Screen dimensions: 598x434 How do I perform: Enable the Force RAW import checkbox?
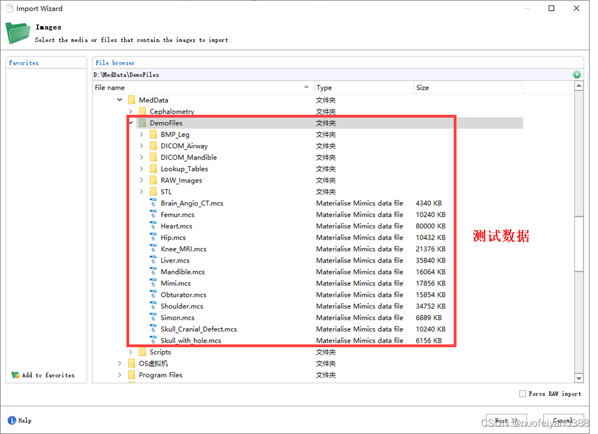[x=522, y=394]
